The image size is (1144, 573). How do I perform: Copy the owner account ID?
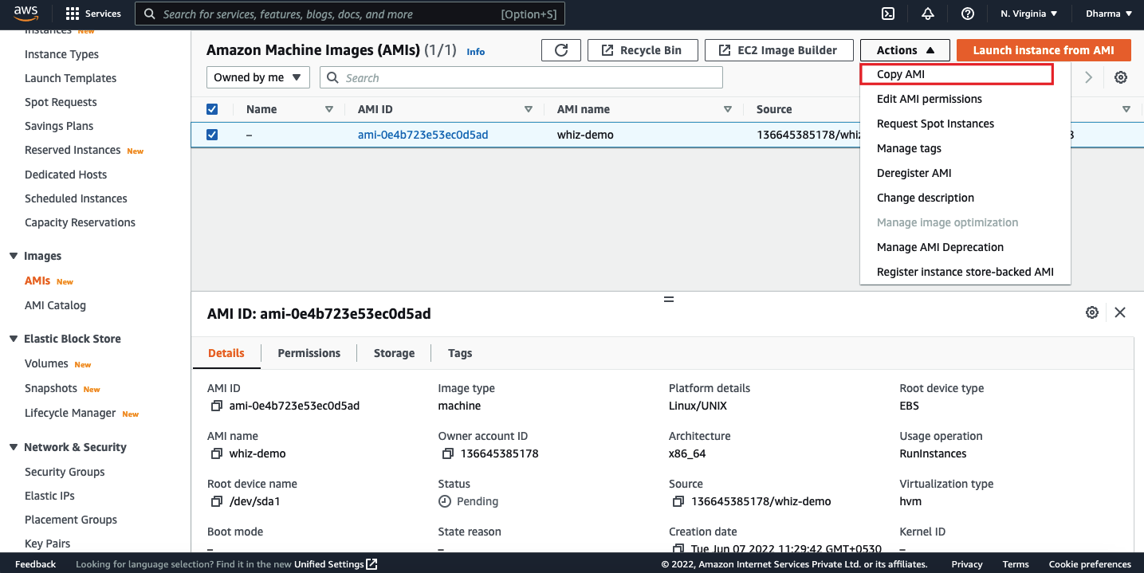[447, 453]
